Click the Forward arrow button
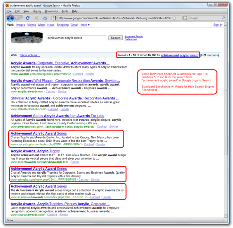The height and width of the screenshot is (228, 233). tap(17, 18)
